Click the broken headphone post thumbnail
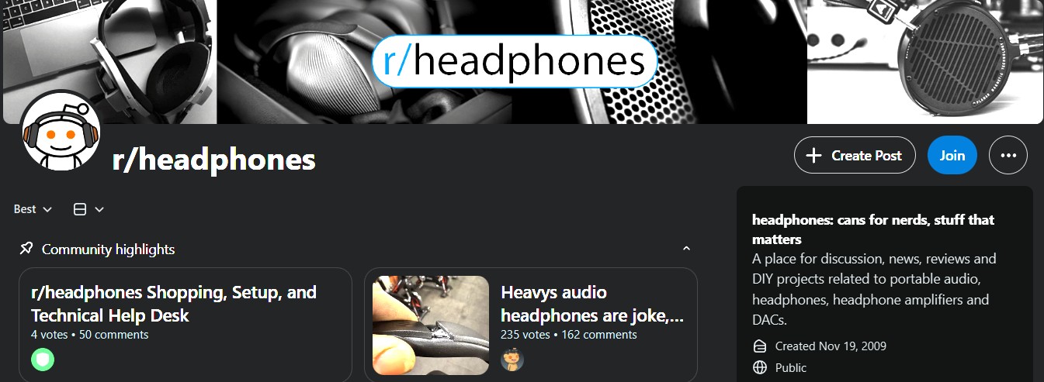 coord(431,325)
